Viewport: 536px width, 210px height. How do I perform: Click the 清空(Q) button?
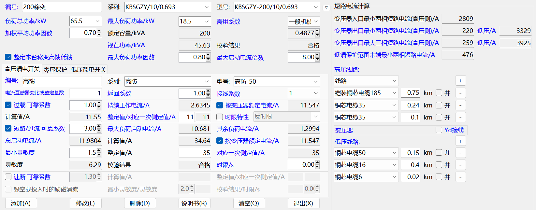tap(249, 203)
